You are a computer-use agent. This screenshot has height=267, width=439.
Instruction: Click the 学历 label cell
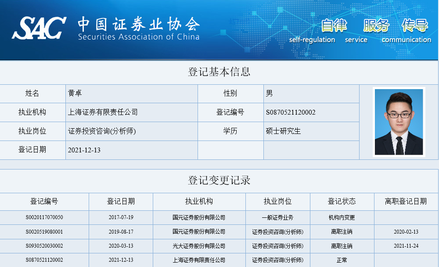(x=230, y=131)
